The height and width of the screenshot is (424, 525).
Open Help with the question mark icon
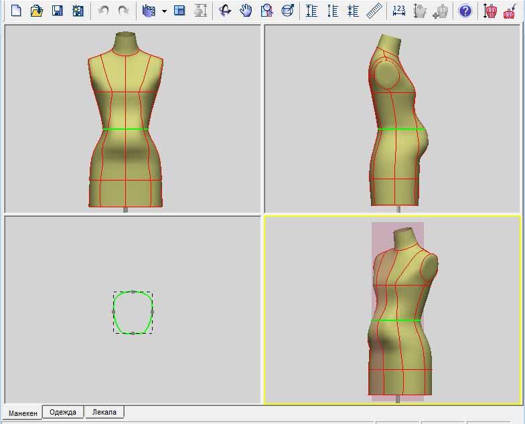click(465, 11)
